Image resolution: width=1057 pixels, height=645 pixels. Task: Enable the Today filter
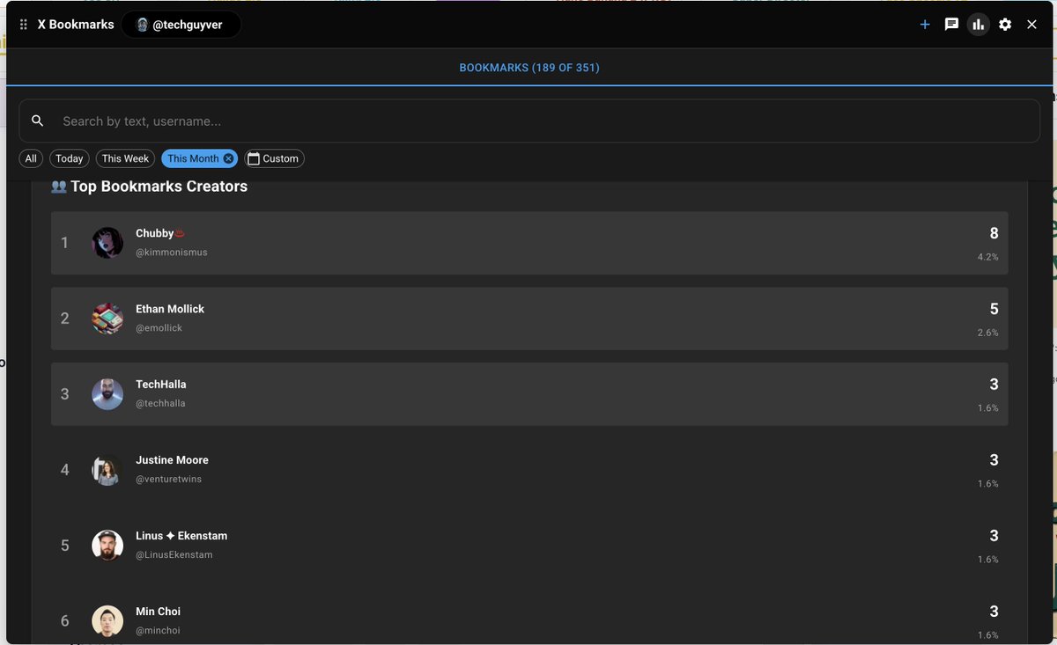coord(69,158)
